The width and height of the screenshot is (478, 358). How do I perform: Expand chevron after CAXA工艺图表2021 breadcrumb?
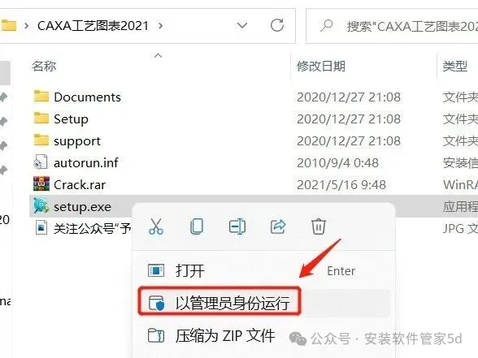point(160,26)
